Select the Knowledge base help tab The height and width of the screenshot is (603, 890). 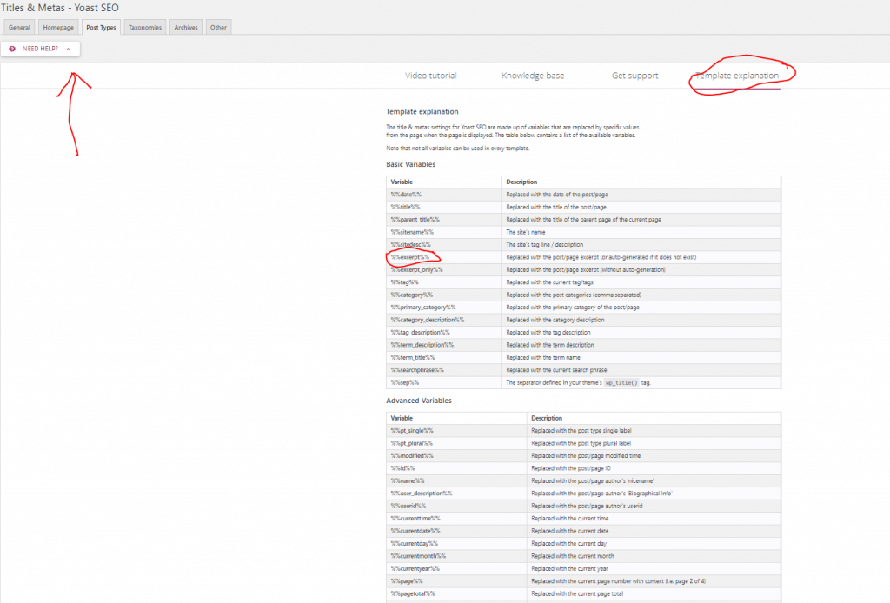pyautogui.click(x=533, y=76)
